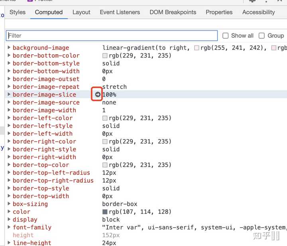Expand the border-image-width property
This screenshot has height=246, width=287.
point(9,110)
